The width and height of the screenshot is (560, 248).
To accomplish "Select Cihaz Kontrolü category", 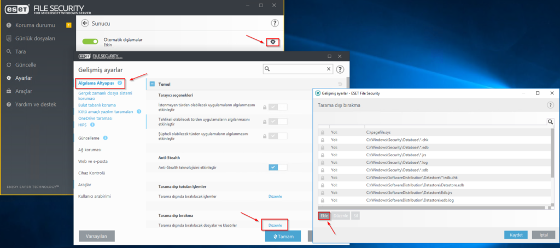I will [92, 173].
